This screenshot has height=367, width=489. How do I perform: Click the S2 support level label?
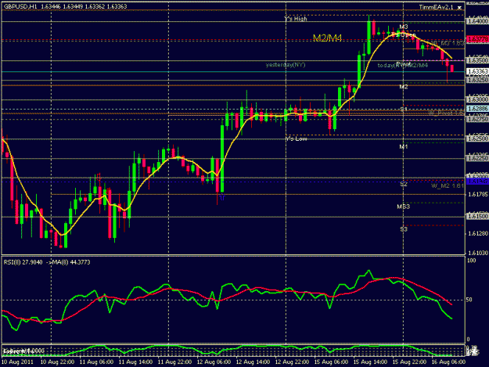404,184
